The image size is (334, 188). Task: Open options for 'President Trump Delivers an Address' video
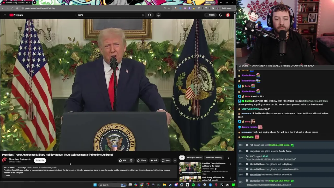pyautogui.click(x=231, y=164)
